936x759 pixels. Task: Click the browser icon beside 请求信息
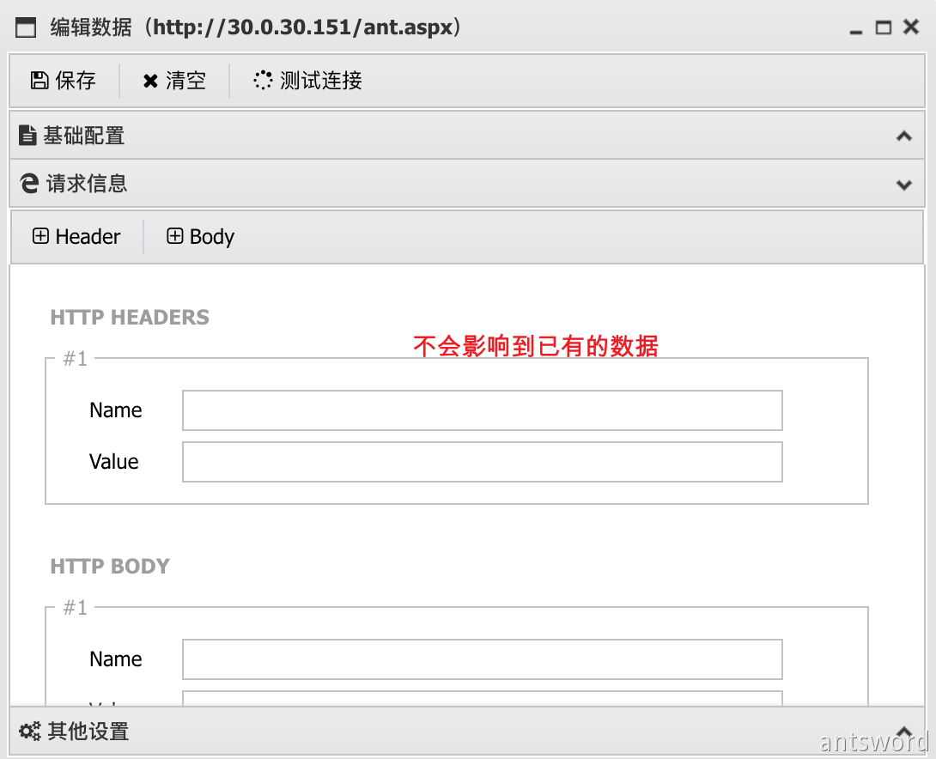[x=29, y=183]
